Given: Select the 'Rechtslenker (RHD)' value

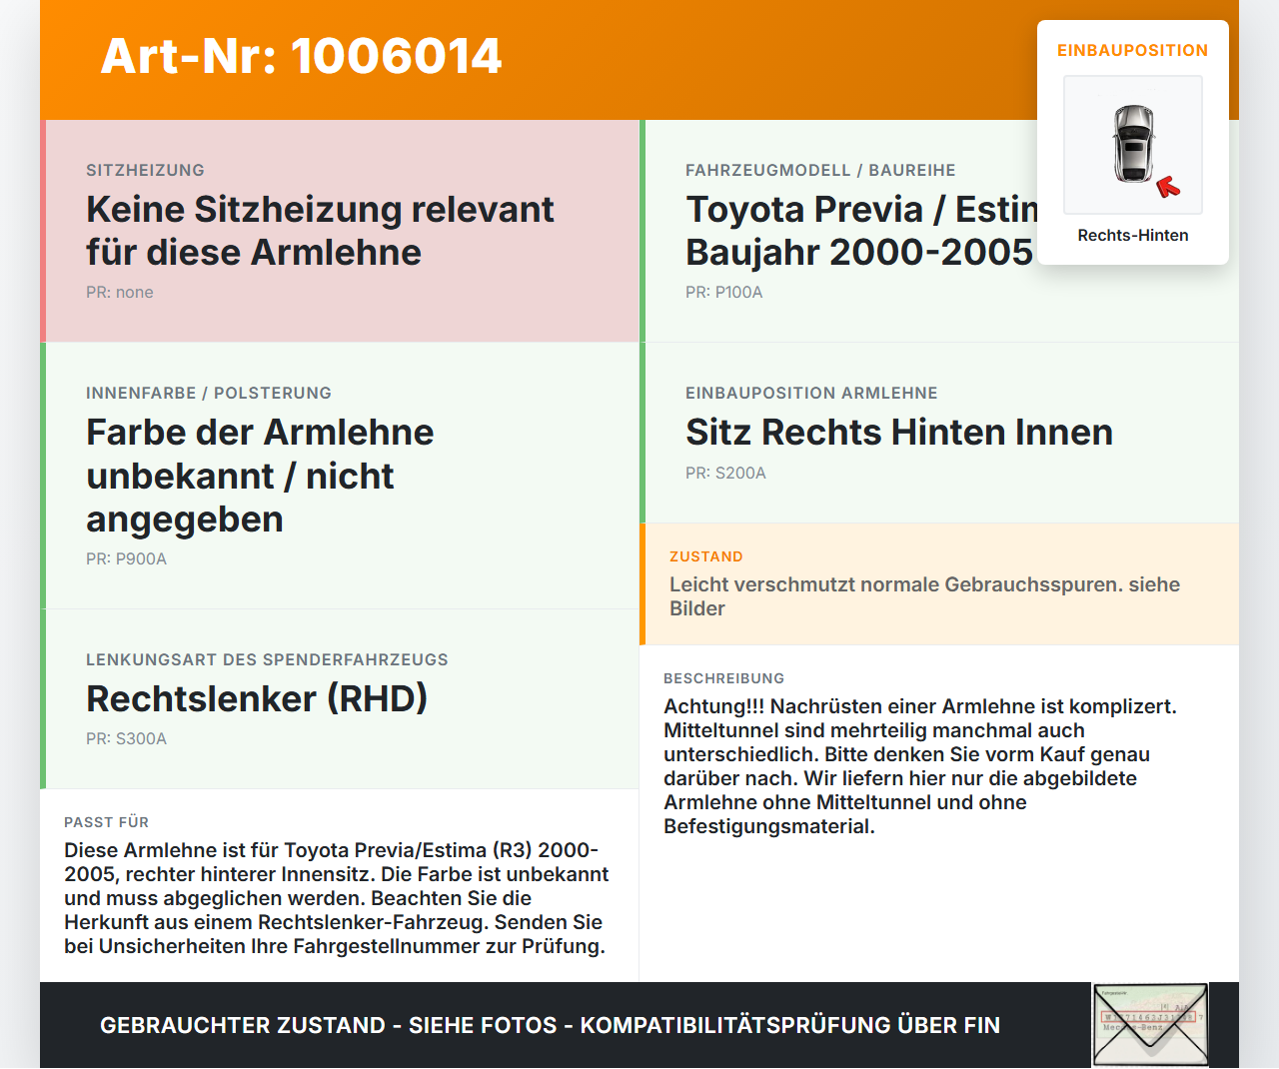Looking at the screenshot, I should pyautogui.click(x=257, y=699).
